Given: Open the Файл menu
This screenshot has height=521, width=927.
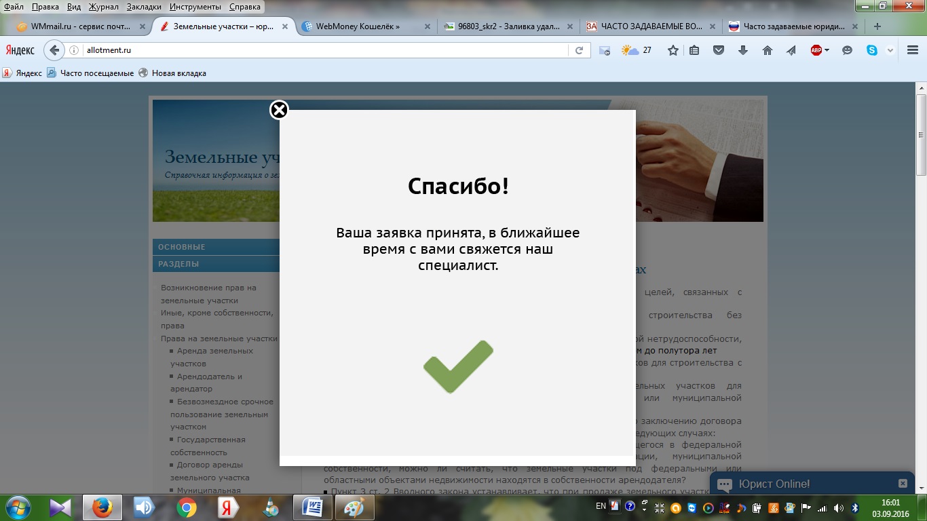Looking at the screenshot, I should click(14, 7).
